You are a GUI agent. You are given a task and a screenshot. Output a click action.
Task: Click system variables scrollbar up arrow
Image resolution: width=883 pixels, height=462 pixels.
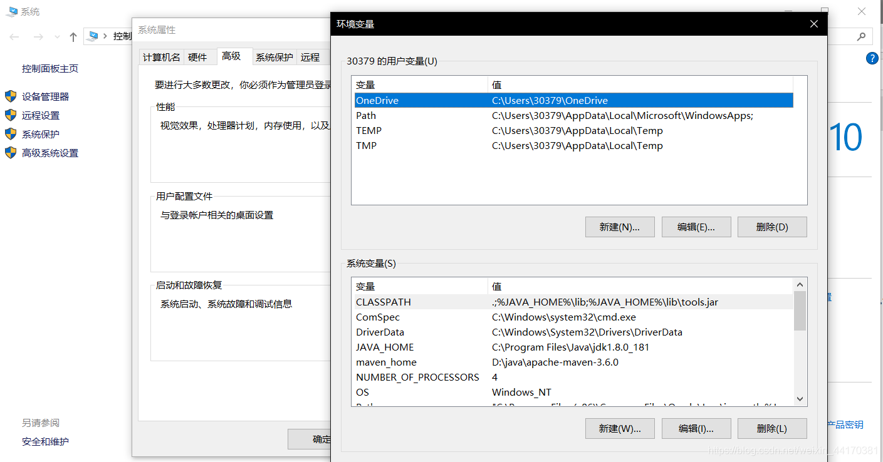pyautogui.click(x=800, y=285)
